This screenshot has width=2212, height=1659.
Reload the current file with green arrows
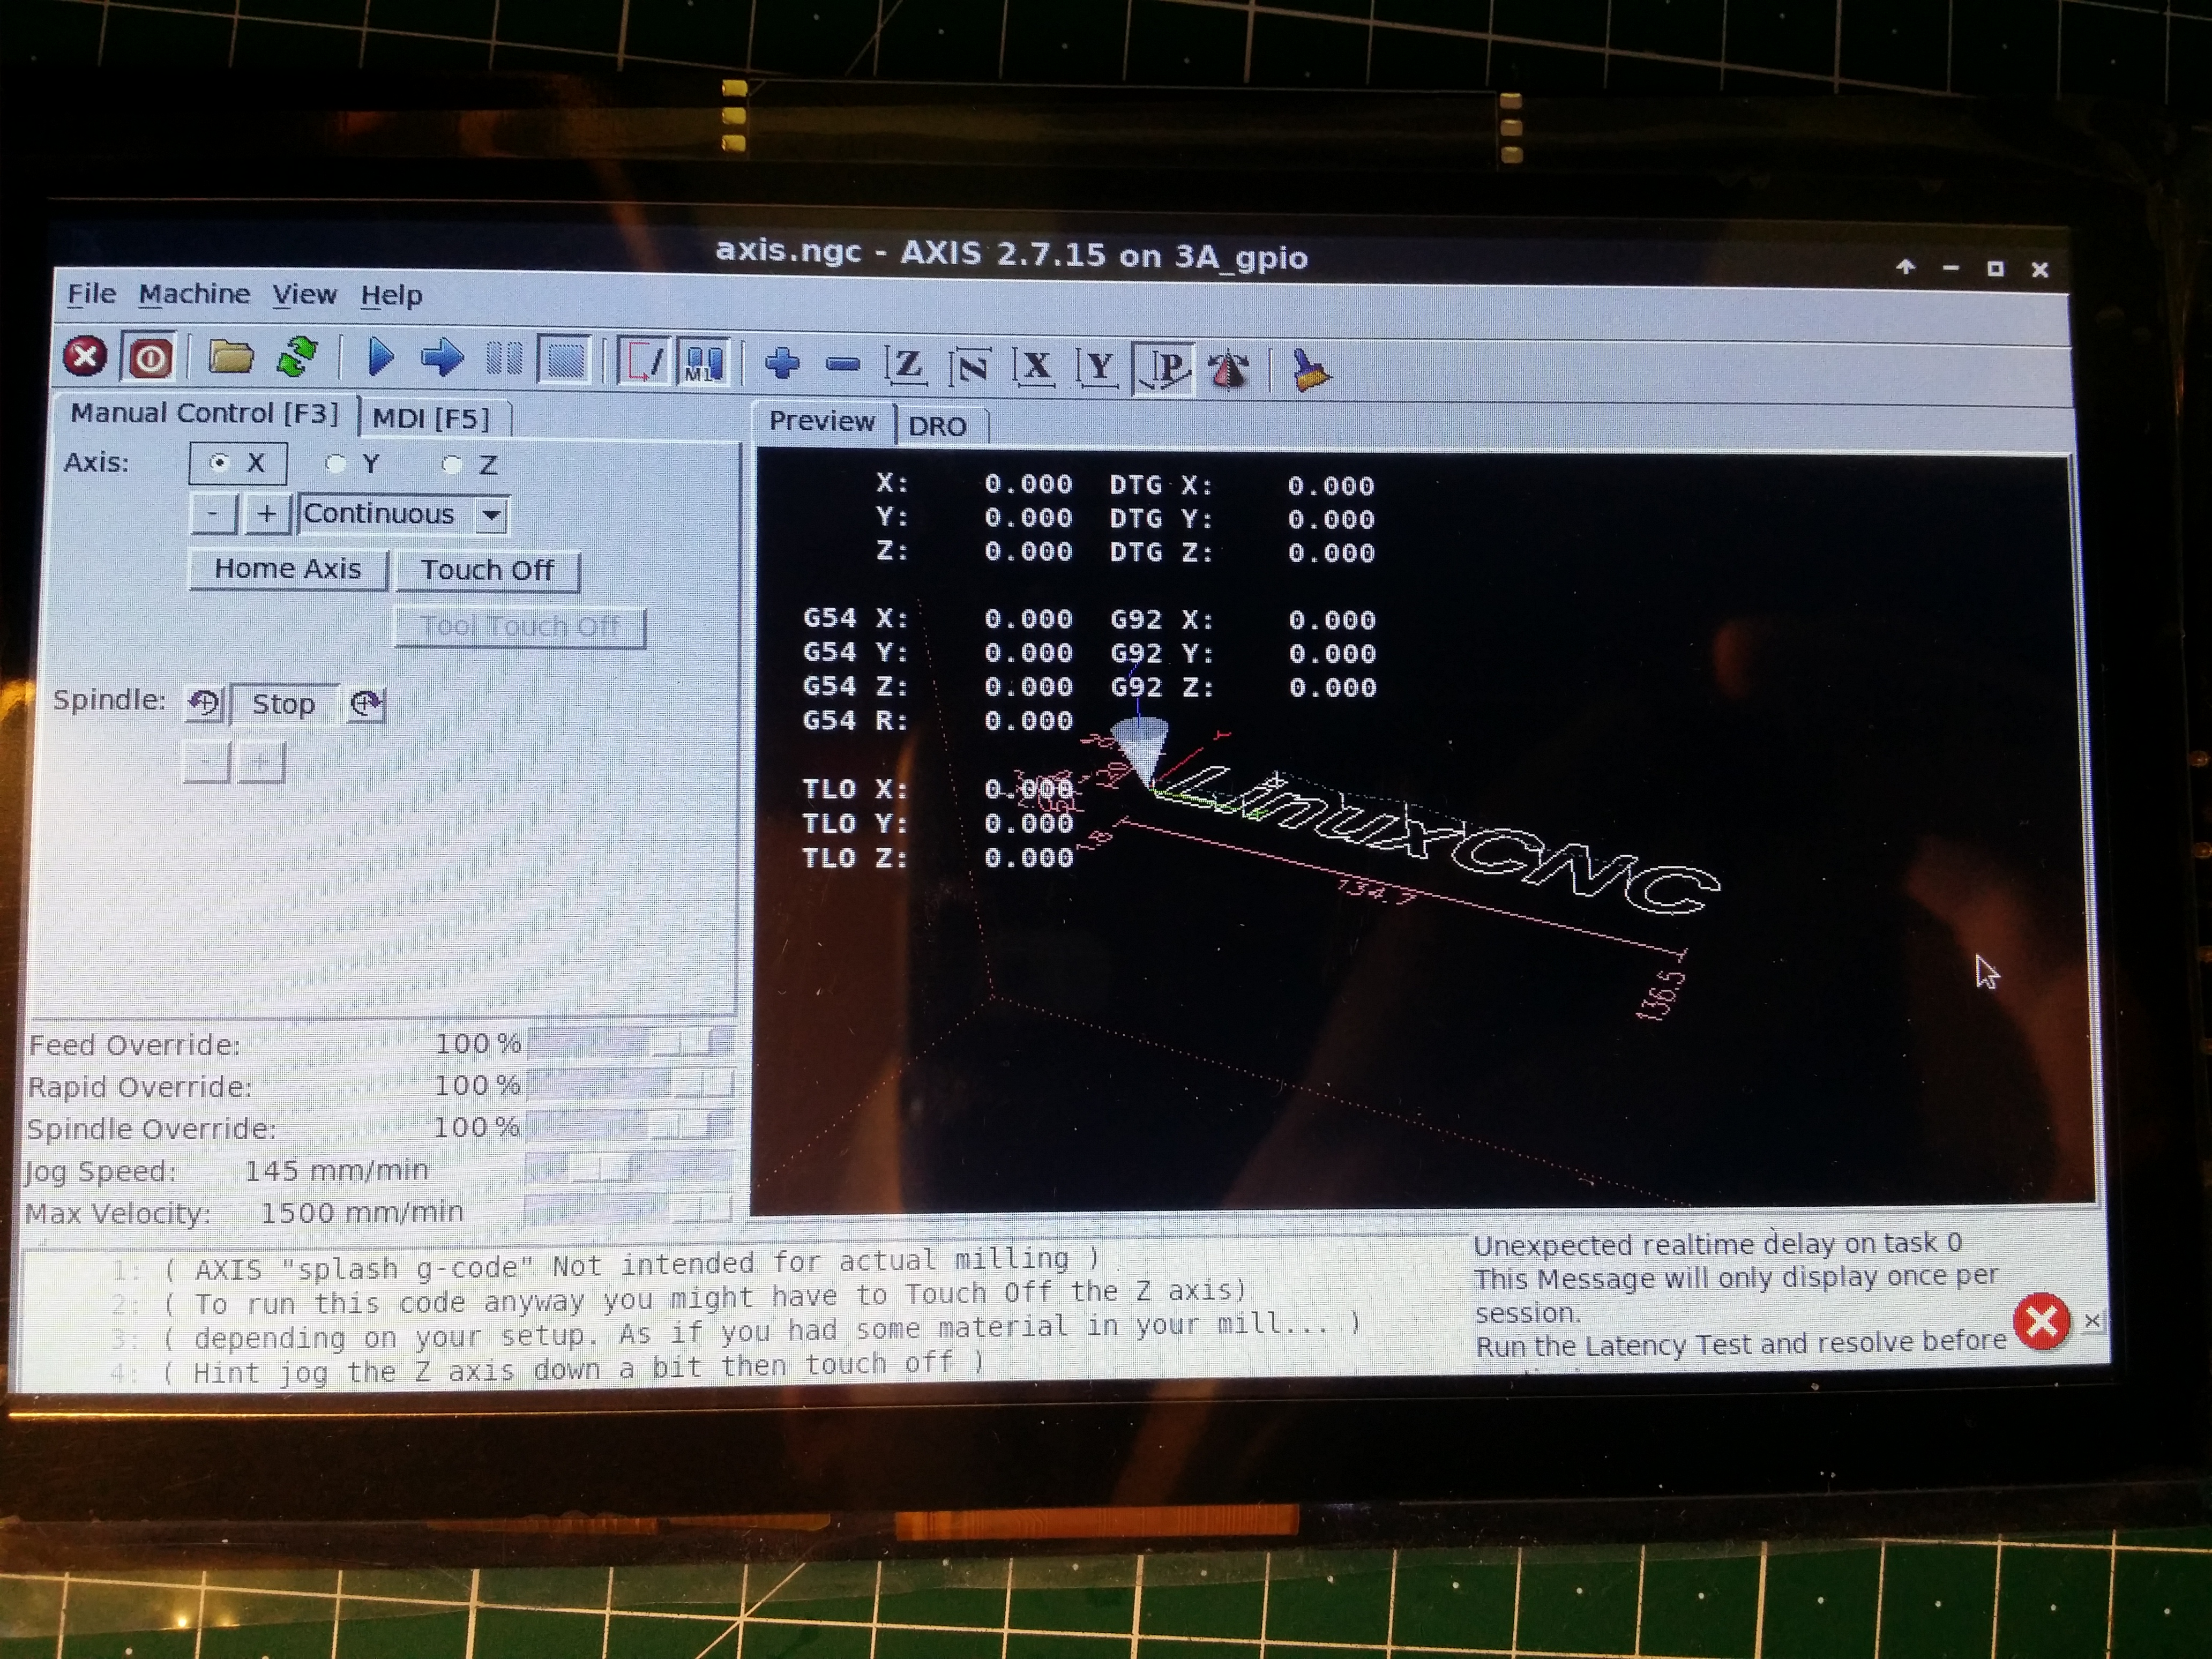pyautogui.click(x=297, y=357)
